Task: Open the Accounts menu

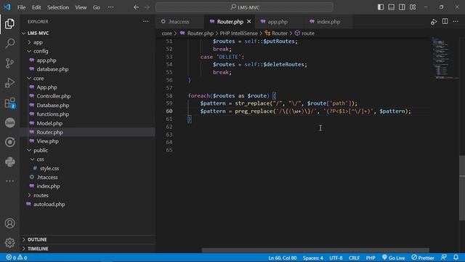Action: (9, 223)
